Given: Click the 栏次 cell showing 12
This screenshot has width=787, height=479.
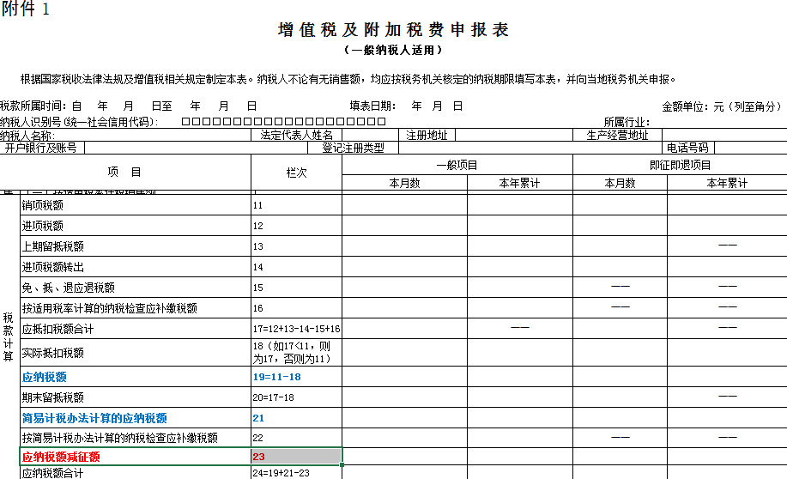Looking at the screenshot, I should click(x=297, y=226).
